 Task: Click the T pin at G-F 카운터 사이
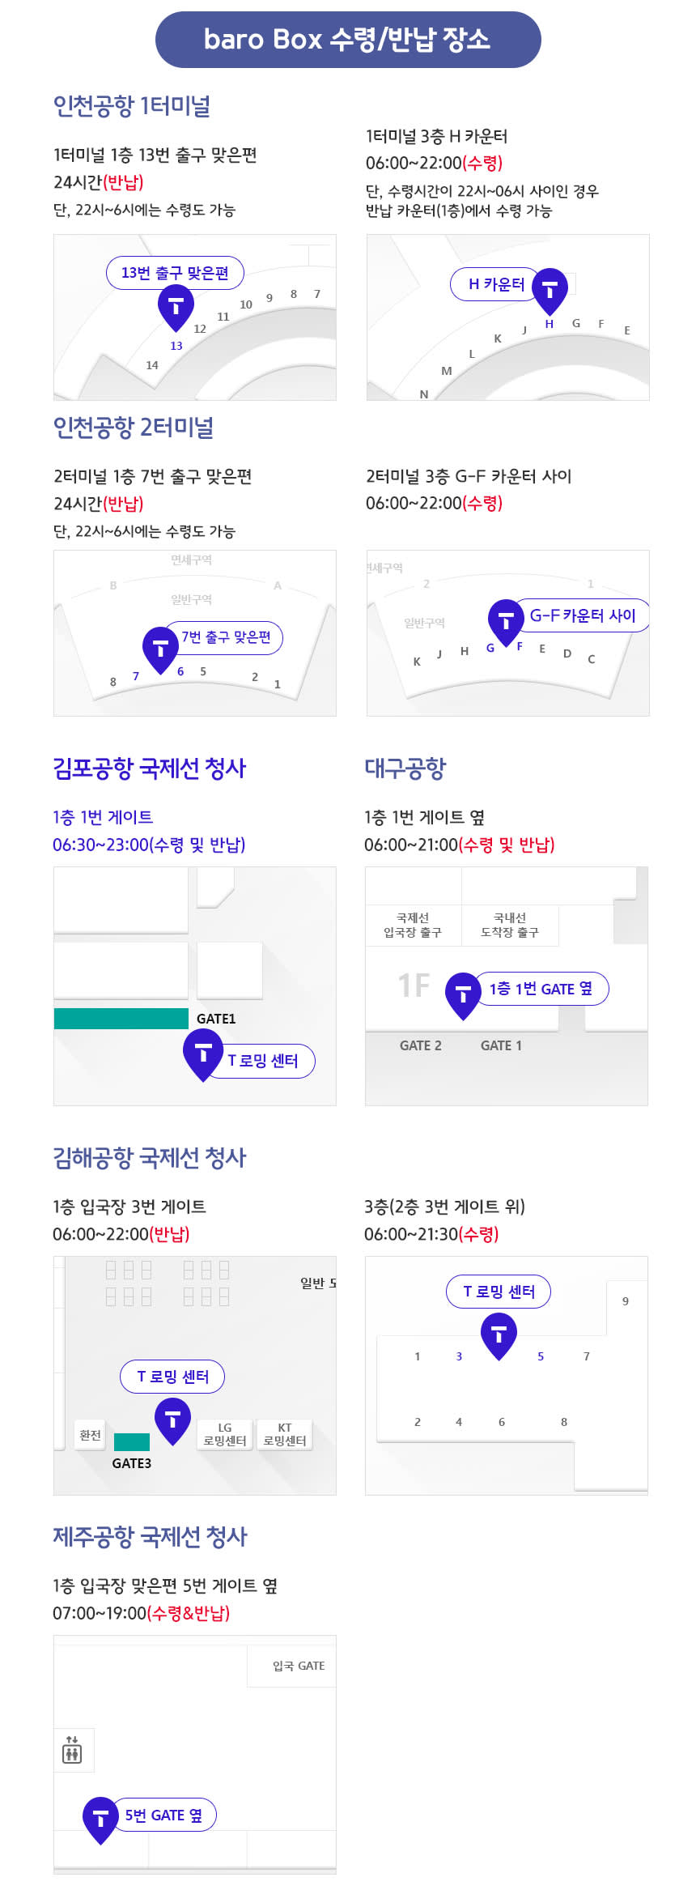[506, 621]
